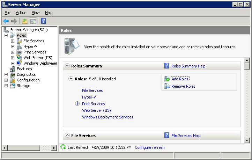252x160 pixels.
Task: Click the Storage tree icon
Action: [x=12, y=86]
